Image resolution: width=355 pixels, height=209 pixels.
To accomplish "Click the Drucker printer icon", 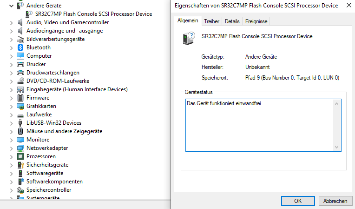I will (20, 64).
